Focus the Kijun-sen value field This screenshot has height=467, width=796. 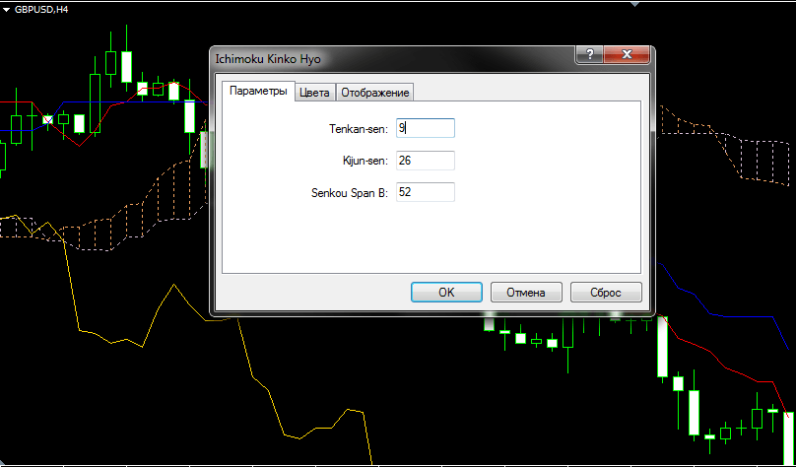pos(425,161)
